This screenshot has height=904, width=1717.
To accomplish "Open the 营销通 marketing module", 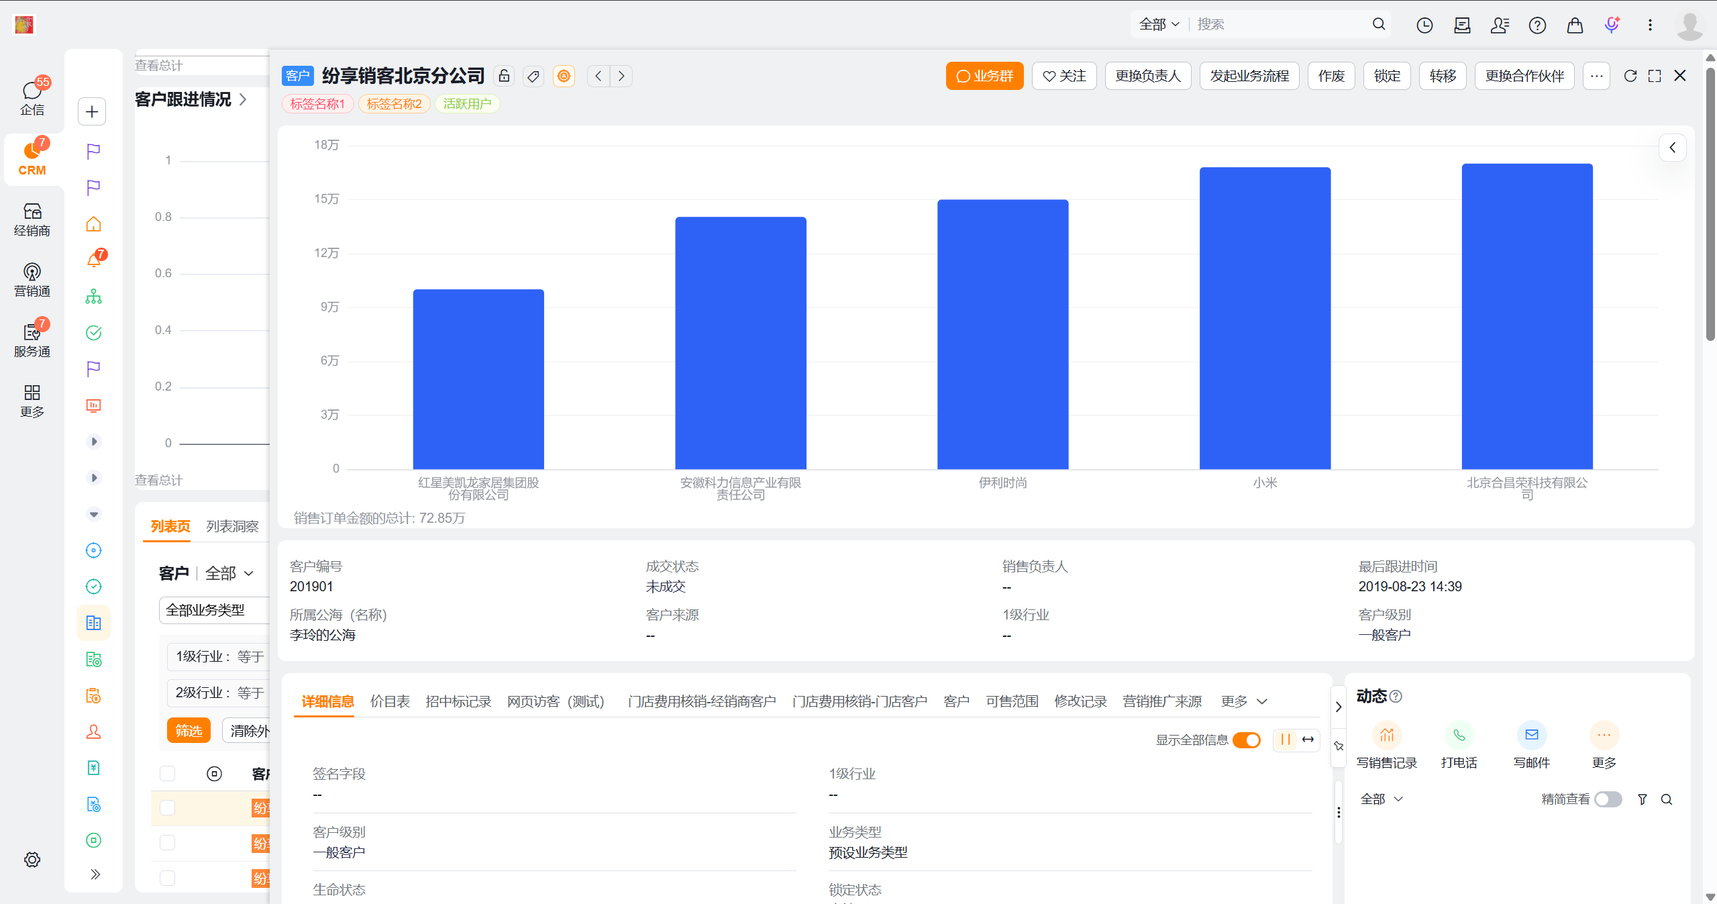I will pos(32,280).
